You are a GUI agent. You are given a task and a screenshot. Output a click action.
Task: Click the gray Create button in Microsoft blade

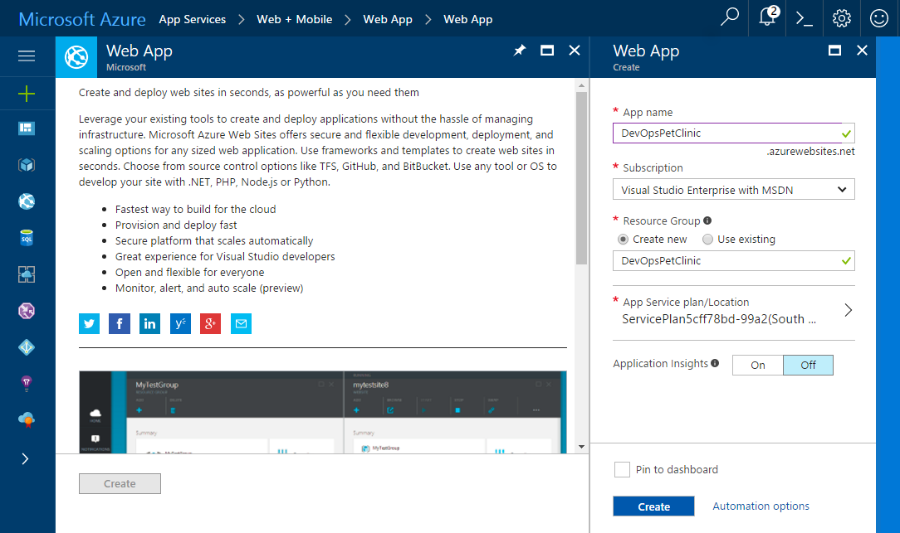coord(120,484)
